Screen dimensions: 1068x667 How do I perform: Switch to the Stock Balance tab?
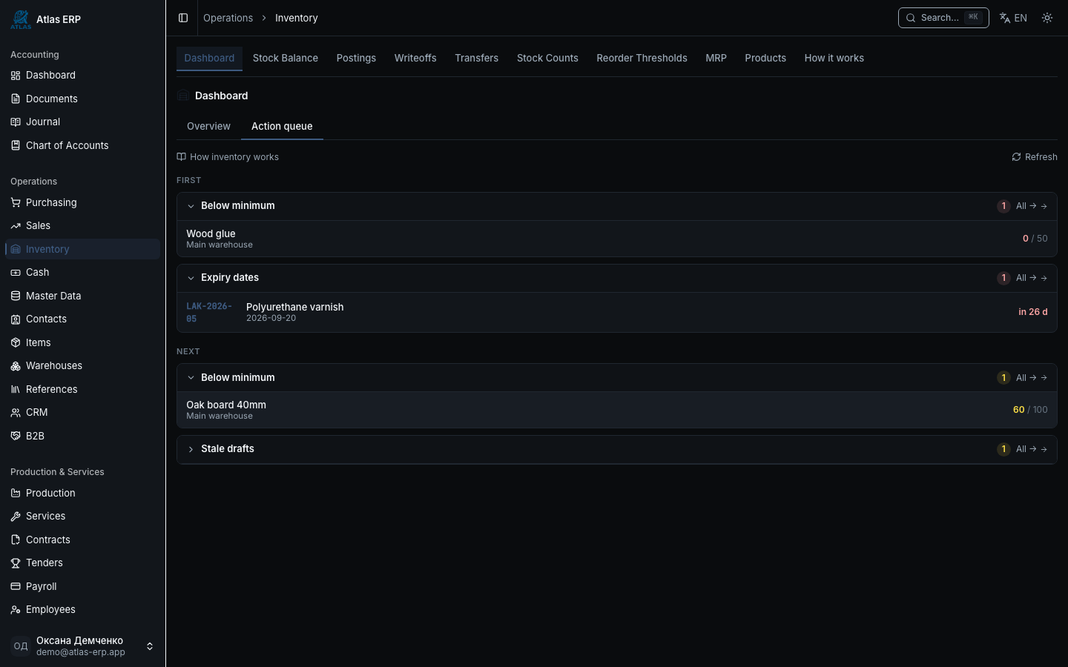pyautogui.click(x=286, y=58)
